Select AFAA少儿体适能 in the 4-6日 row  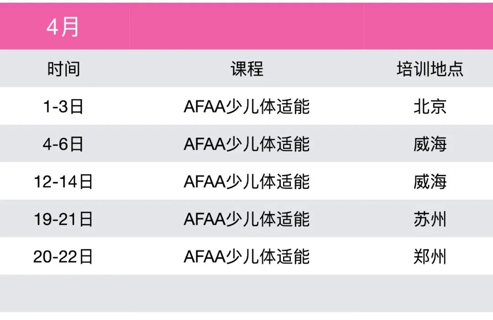coord(247,144)
